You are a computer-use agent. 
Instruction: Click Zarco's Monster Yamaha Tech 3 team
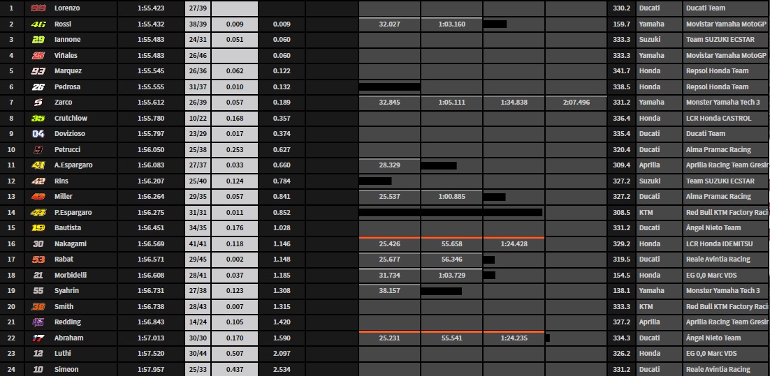(x=723, y=103)
